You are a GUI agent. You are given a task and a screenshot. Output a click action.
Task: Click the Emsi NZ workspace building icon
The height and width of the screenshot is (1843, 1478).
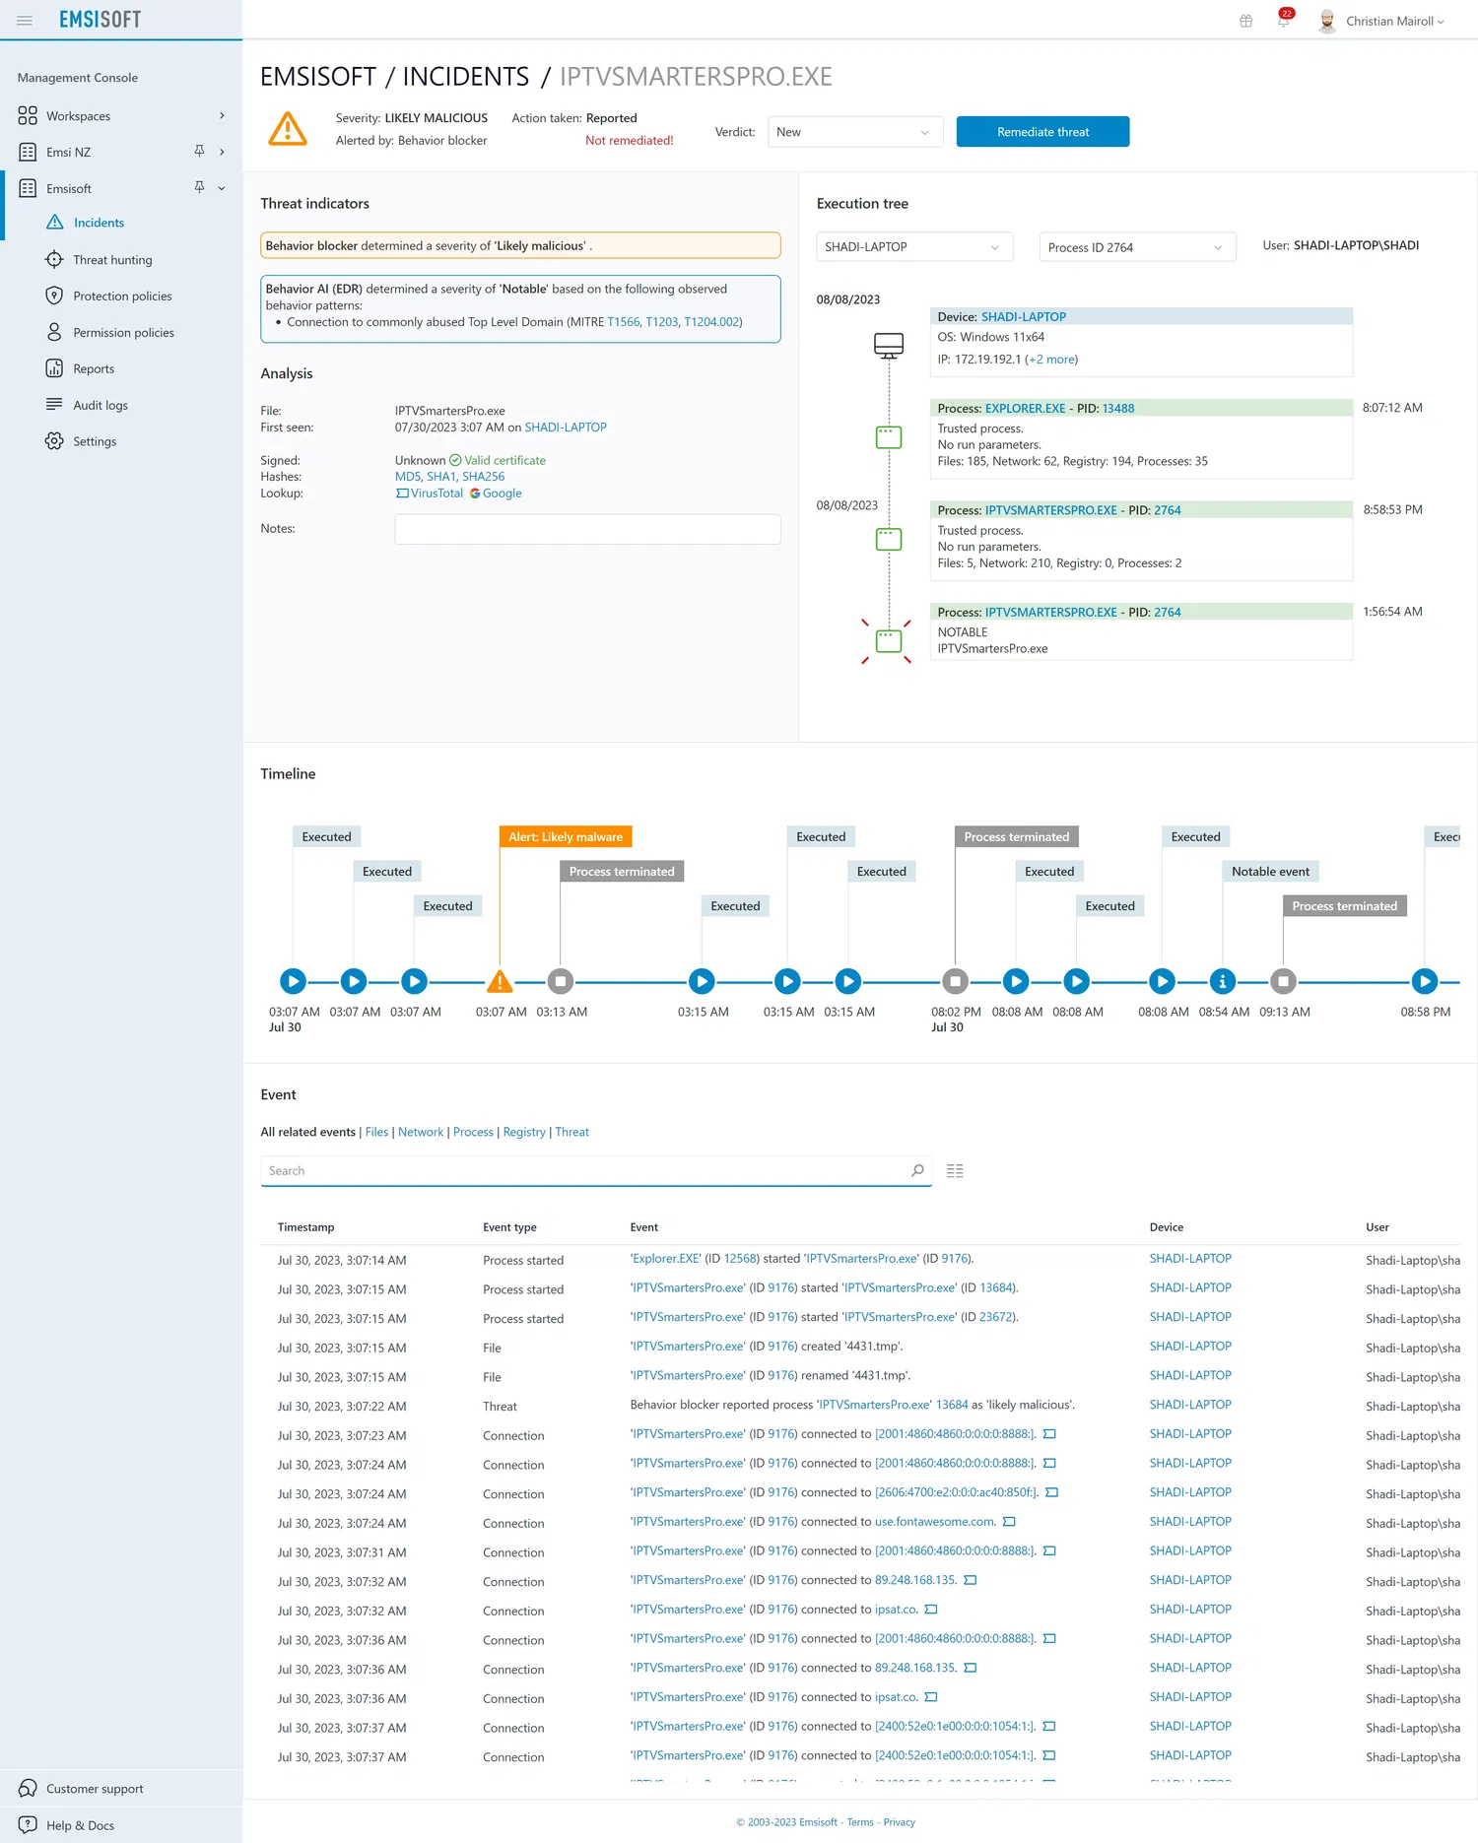[28, 153]
